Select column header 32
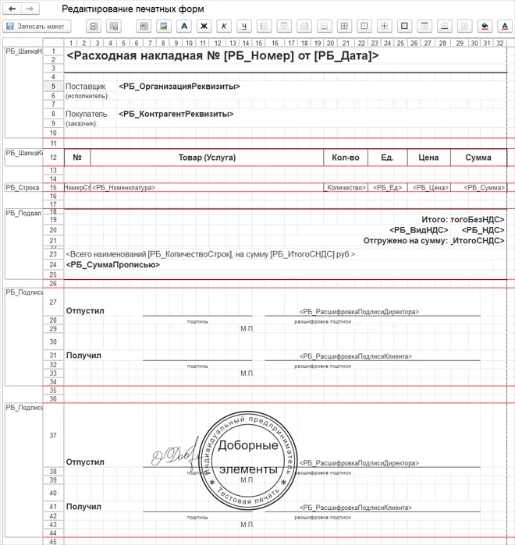This screenshot has width=515, height=545. [x=499, y=43]
